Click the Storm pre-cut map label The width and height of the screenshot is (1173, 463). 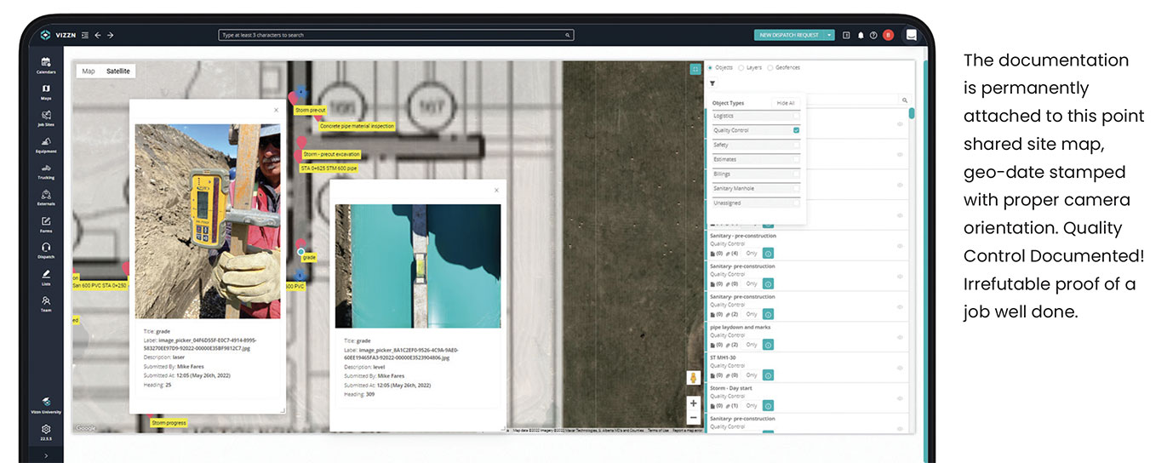point(311,111)
